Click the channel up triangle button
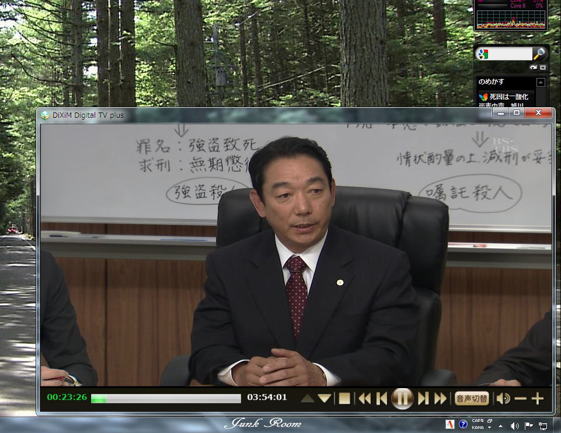This screenshot has width=561, height=433. (308, 398)
